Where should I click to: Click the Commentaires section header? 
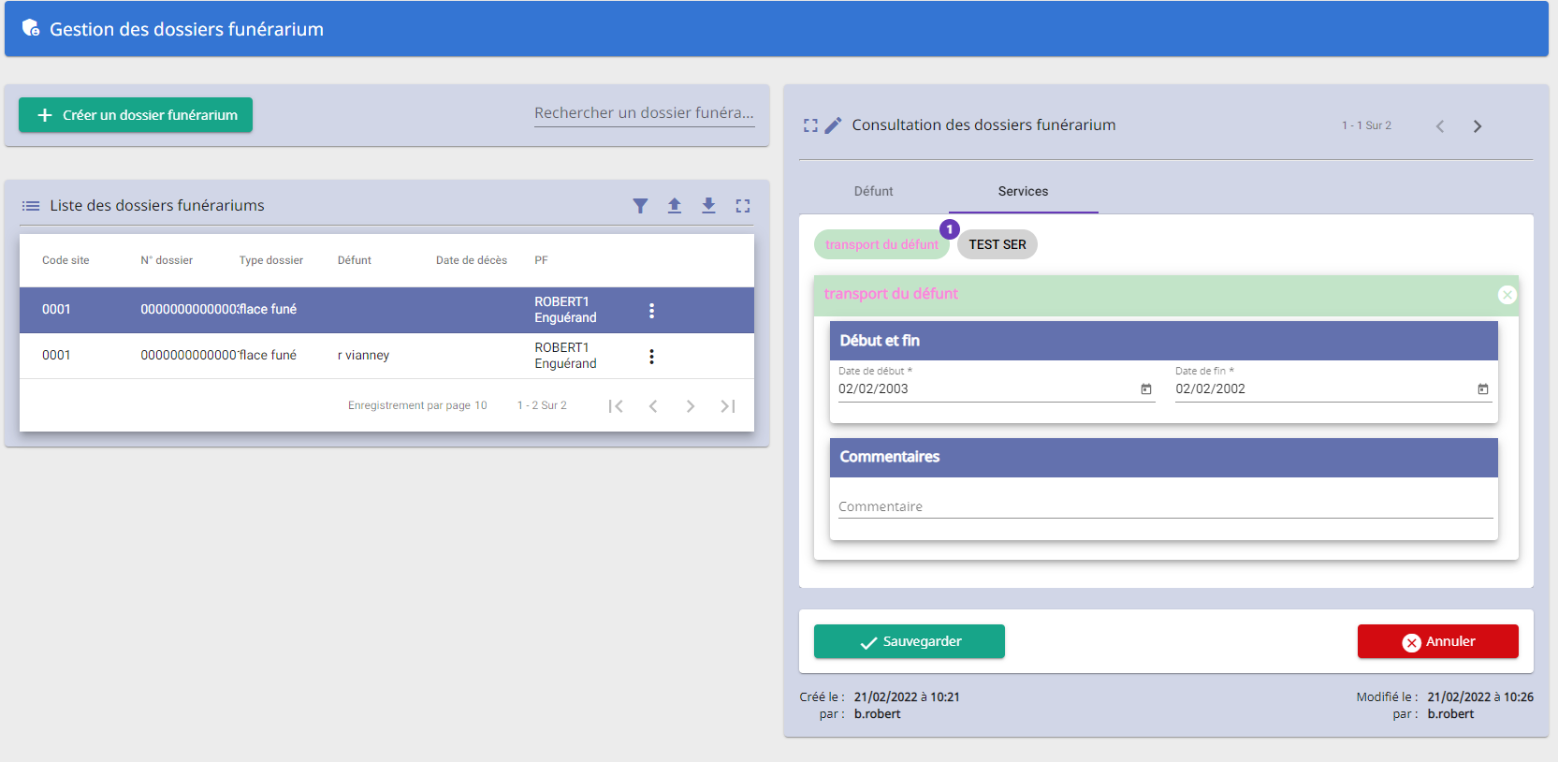pyautogui.click(x=1163, y=457)
